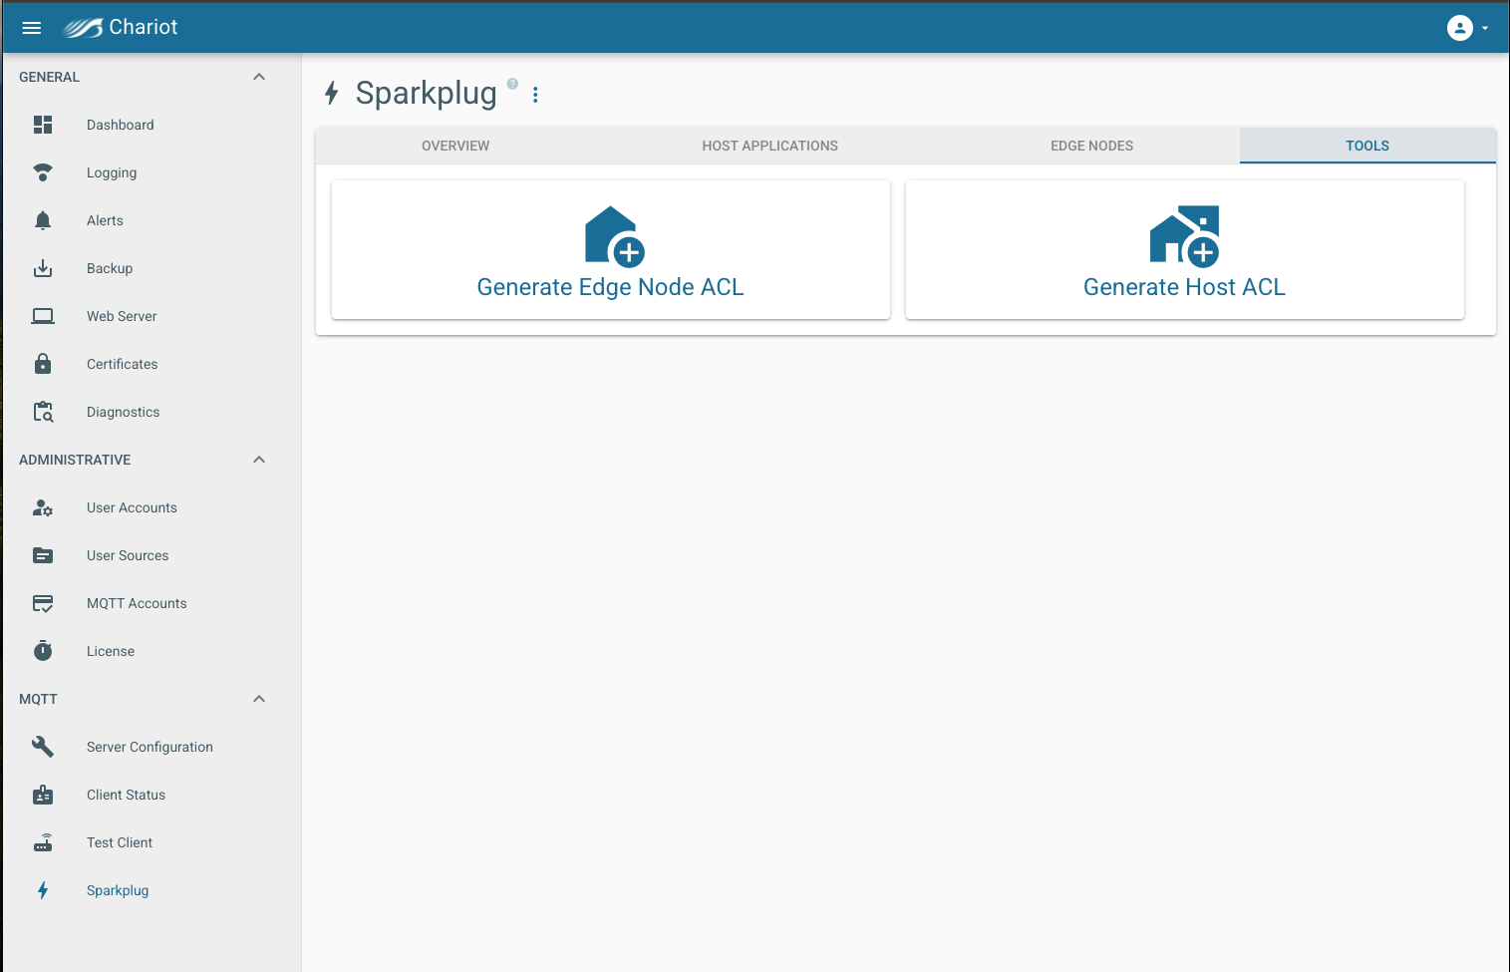Switch to the OVERVIEW tab
This screenshot has height=972, width=1510.
click(x=455, y=146)
